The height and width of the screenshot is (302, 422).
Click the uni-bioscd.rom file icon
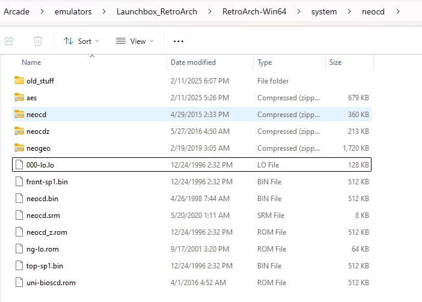pos(19,282)
